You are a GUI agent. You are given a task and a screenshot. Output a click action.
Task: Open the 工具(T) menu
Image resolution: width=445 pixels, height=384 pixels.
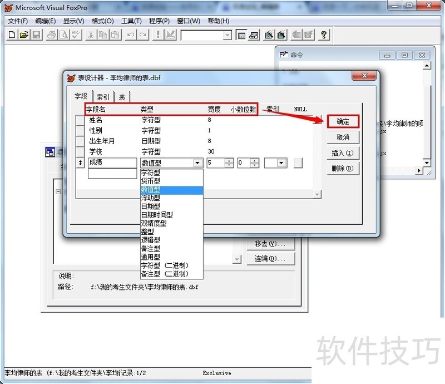tap(131, 21)
